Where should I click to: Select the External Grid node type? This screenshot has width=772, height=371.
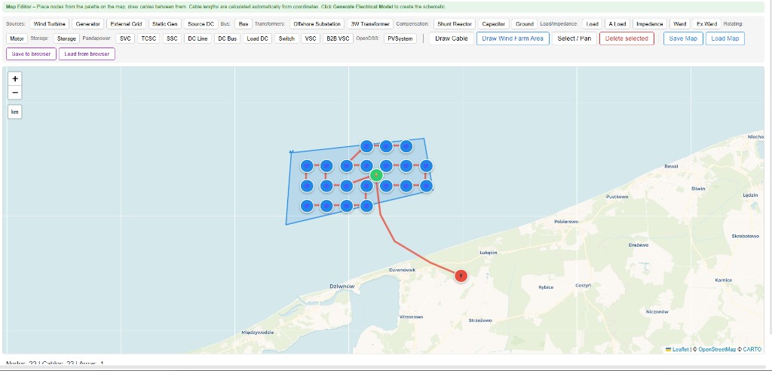click(x=126, y=23)
